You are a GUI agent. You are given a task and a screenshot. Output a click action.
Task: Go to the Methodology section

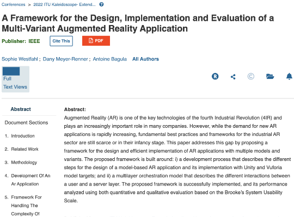pyautogui.click(x=24, y=162)
